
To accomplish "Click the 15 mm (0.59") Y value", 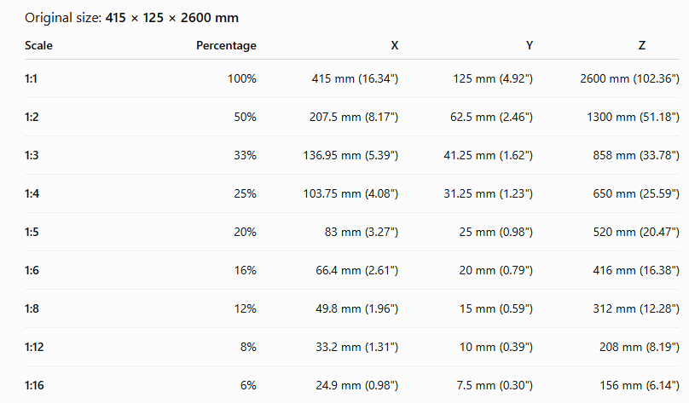I will click(x=496, y=308).
